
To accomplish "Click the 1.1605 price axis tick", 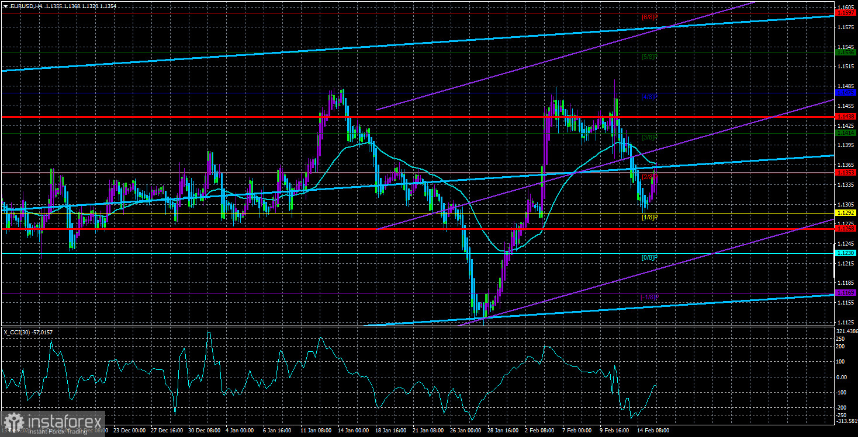I will coord(845,7).
